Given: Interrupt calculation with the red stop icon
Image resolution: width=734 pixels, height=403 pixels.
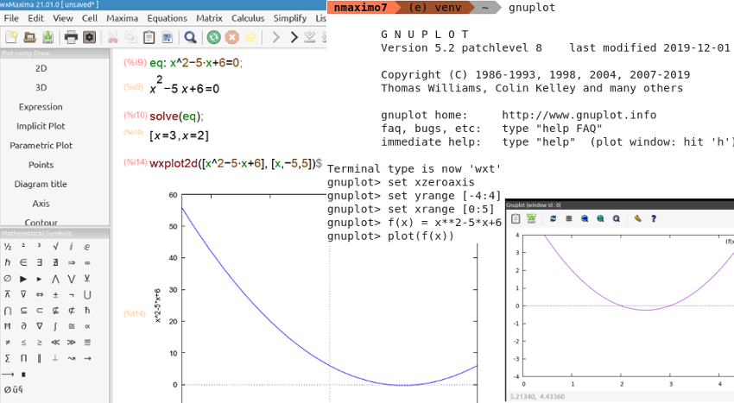Looking at the screenshot, I should [231, 37].
